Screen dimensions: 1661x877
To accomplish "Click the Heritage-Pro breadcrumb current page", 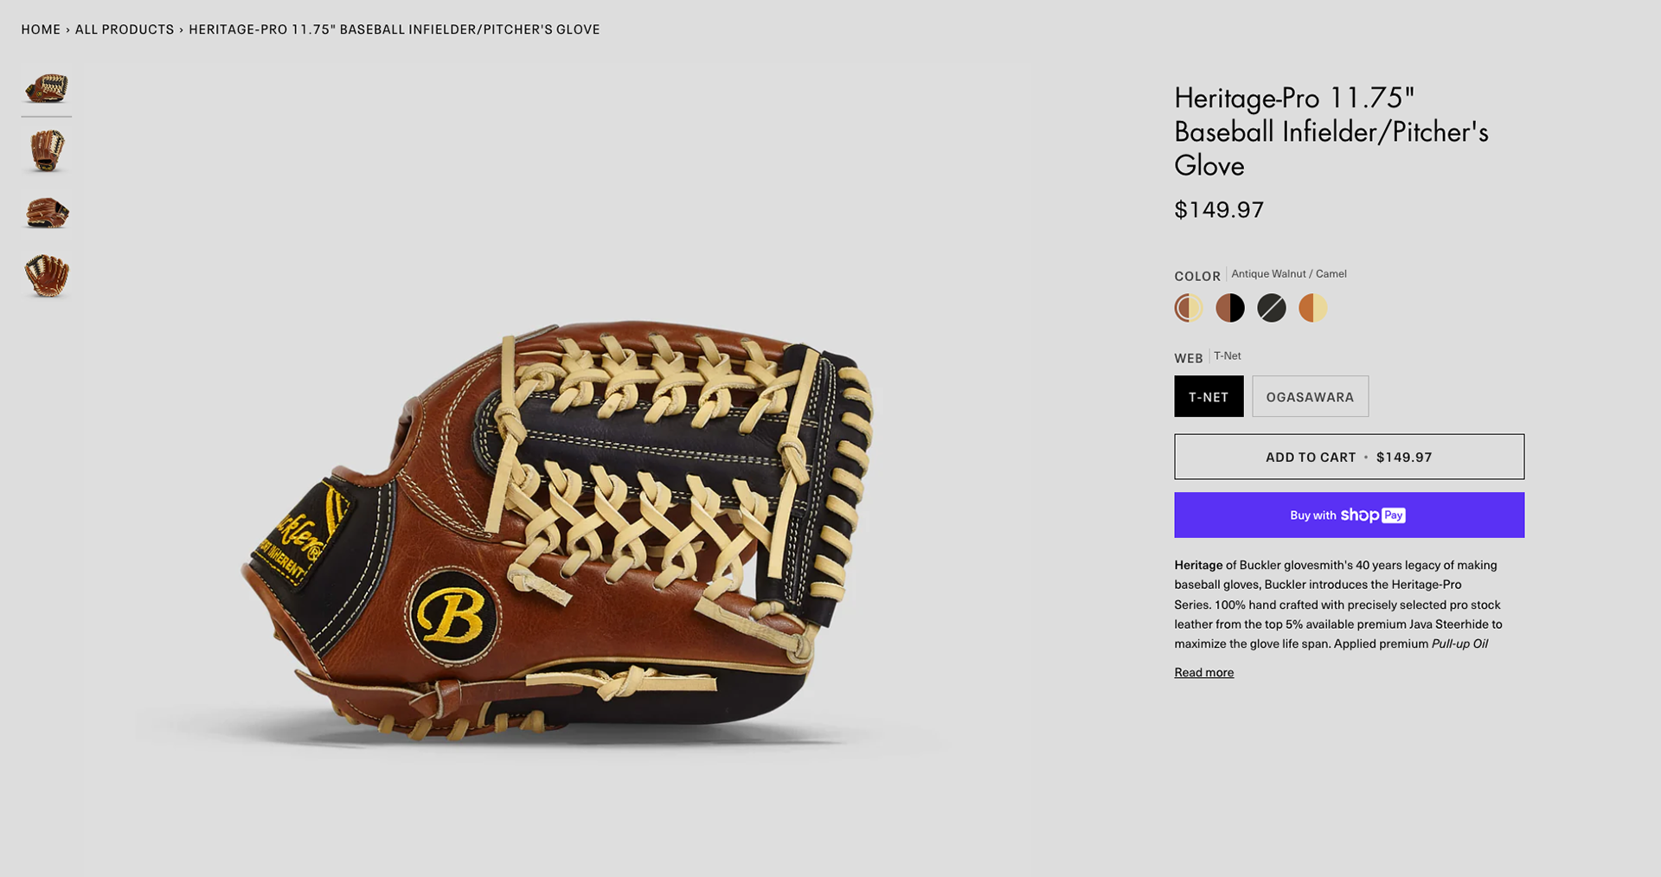I will [x=394, y=29].
